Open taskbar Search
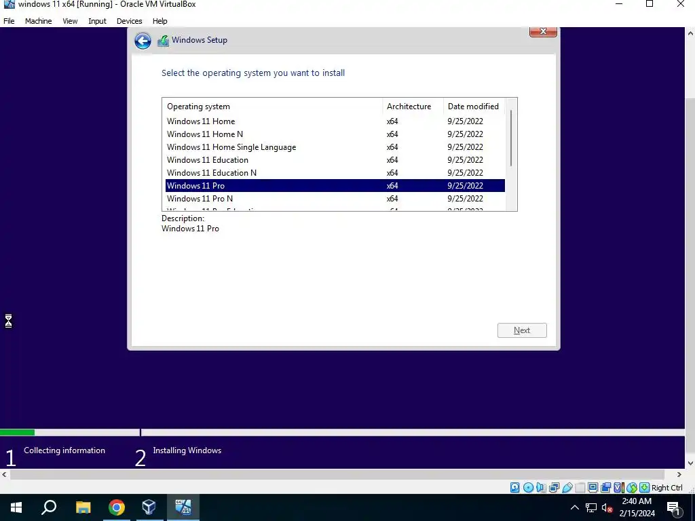This screenshot has width=695, height=521. point(49,507)
